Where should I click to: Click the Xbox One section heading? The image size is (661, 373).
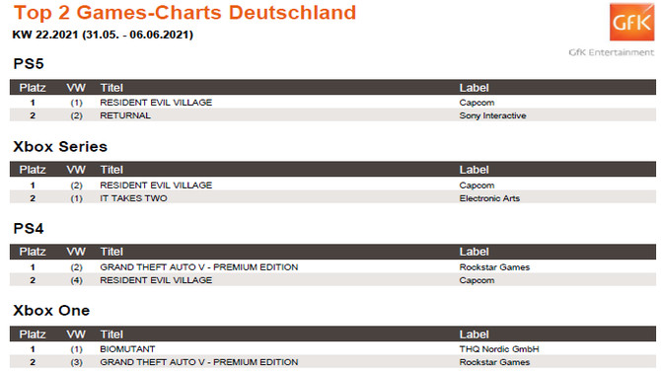pos(51,310)
